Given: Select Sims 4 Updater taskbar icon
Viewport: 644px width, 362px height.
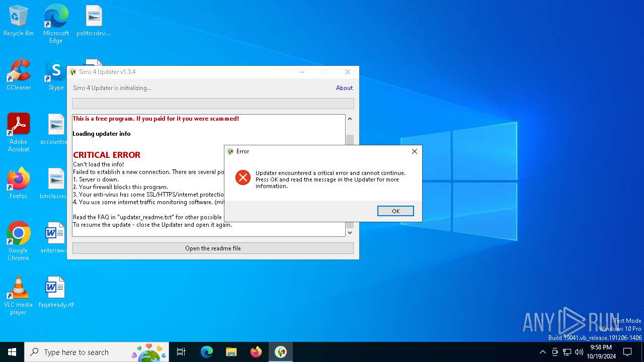Looking at the screenshot, I should tap(281, 352).
